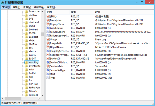
Task: Click the string icon beside ImagePath value
Action: pyautogui.click(x=48, y=43)
